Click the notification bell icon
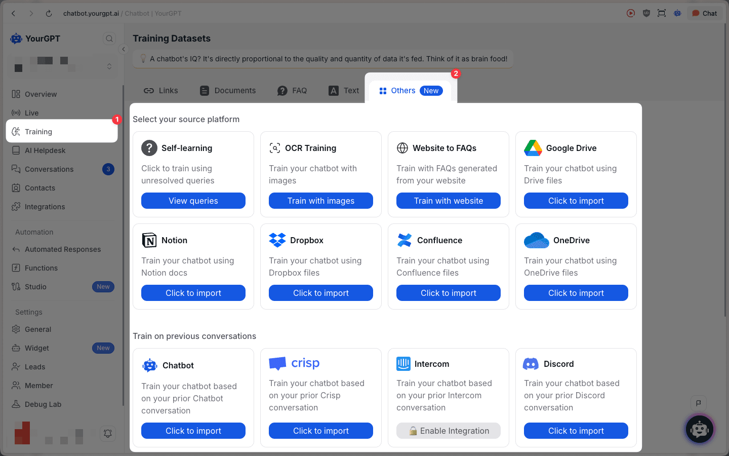 pos(107,433)
